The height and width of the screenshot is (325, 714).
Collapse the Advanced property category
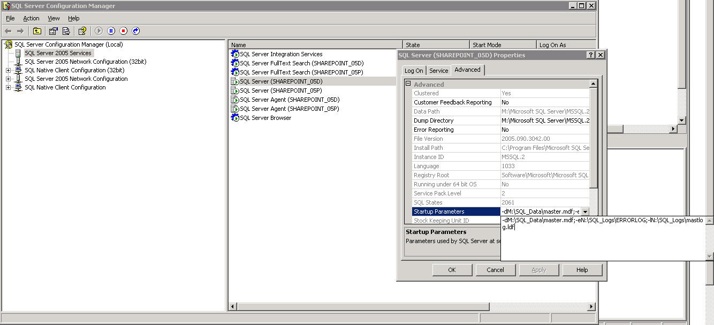[408, 84]
